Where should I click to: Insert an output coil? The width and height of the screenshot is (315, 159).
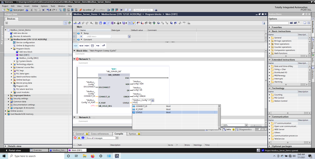(x=87, y=46)
